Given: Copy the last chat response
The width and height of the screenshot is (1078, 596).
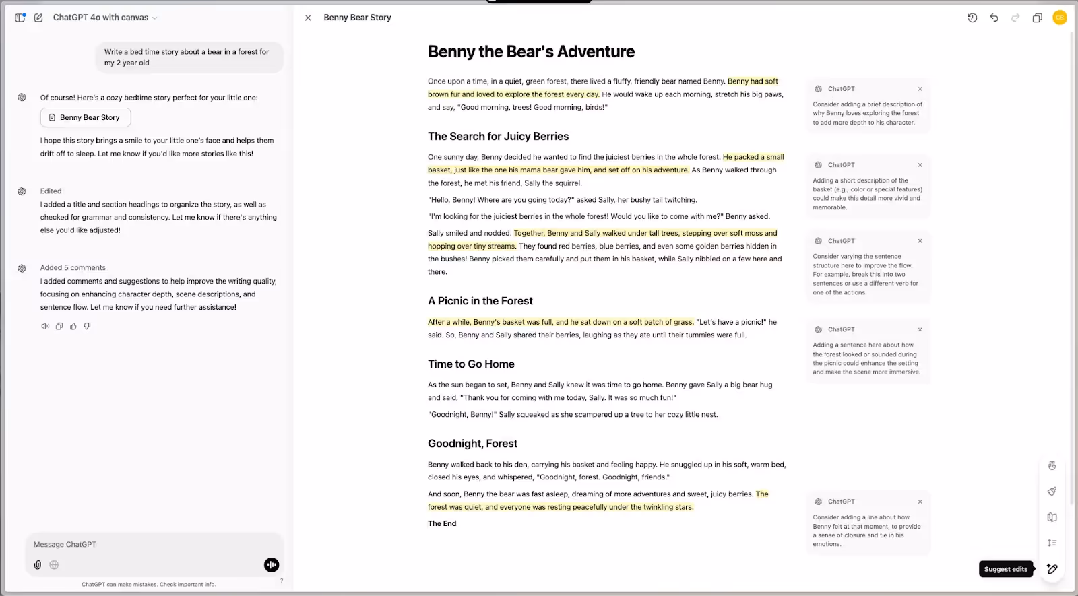Looking at the screenshot, I should pos(59,326).
